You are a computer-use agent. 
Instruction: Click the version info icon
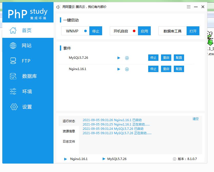[175, 159]
